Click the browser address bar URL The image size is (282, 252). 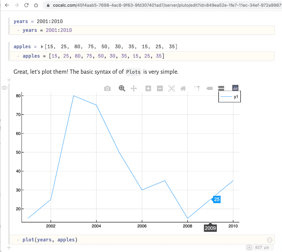pos(164,5)
